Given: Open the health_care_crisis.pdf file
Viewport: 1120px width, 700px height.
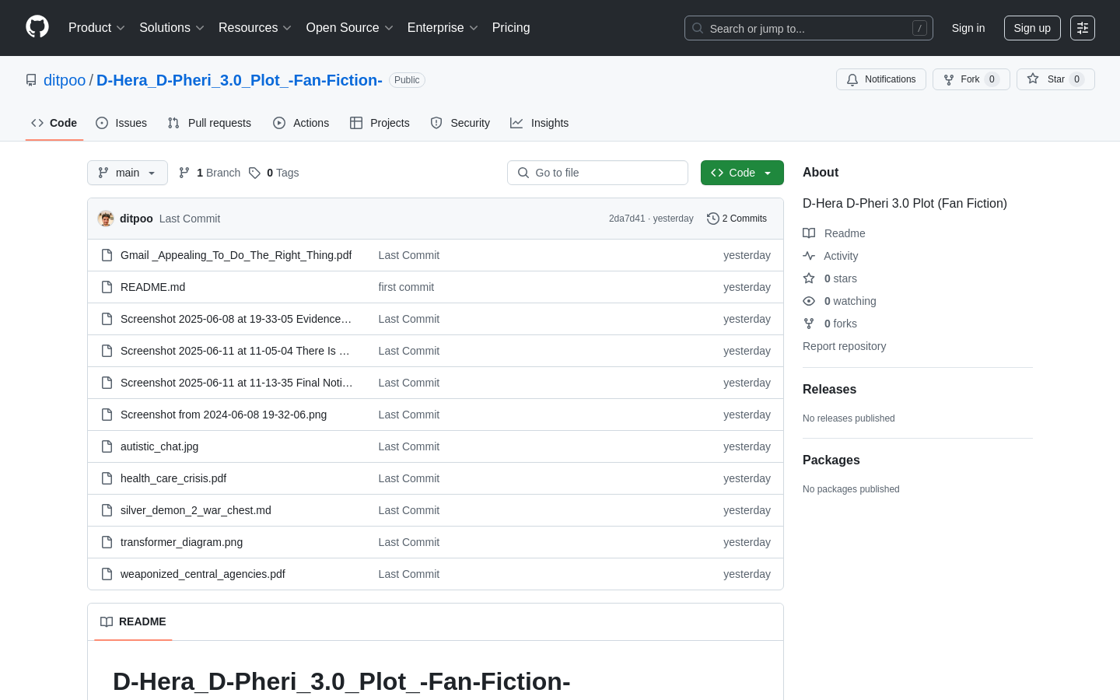Looking at the screenshot, I should coord(173,478).
